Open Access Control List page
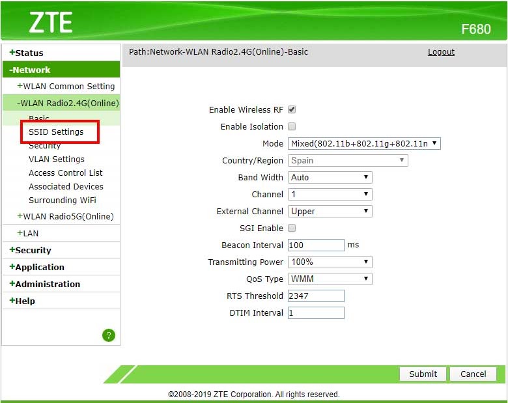The height and width of the screenshot is (403, 508). click(65, 173)
